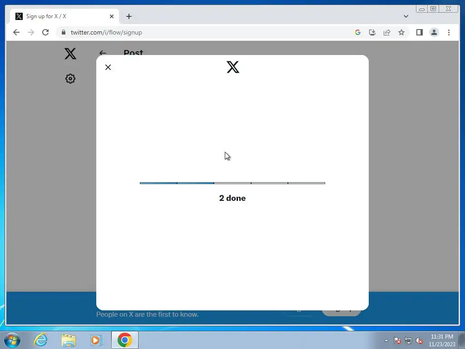
Task: Click the share page icon
Action: 387,32
